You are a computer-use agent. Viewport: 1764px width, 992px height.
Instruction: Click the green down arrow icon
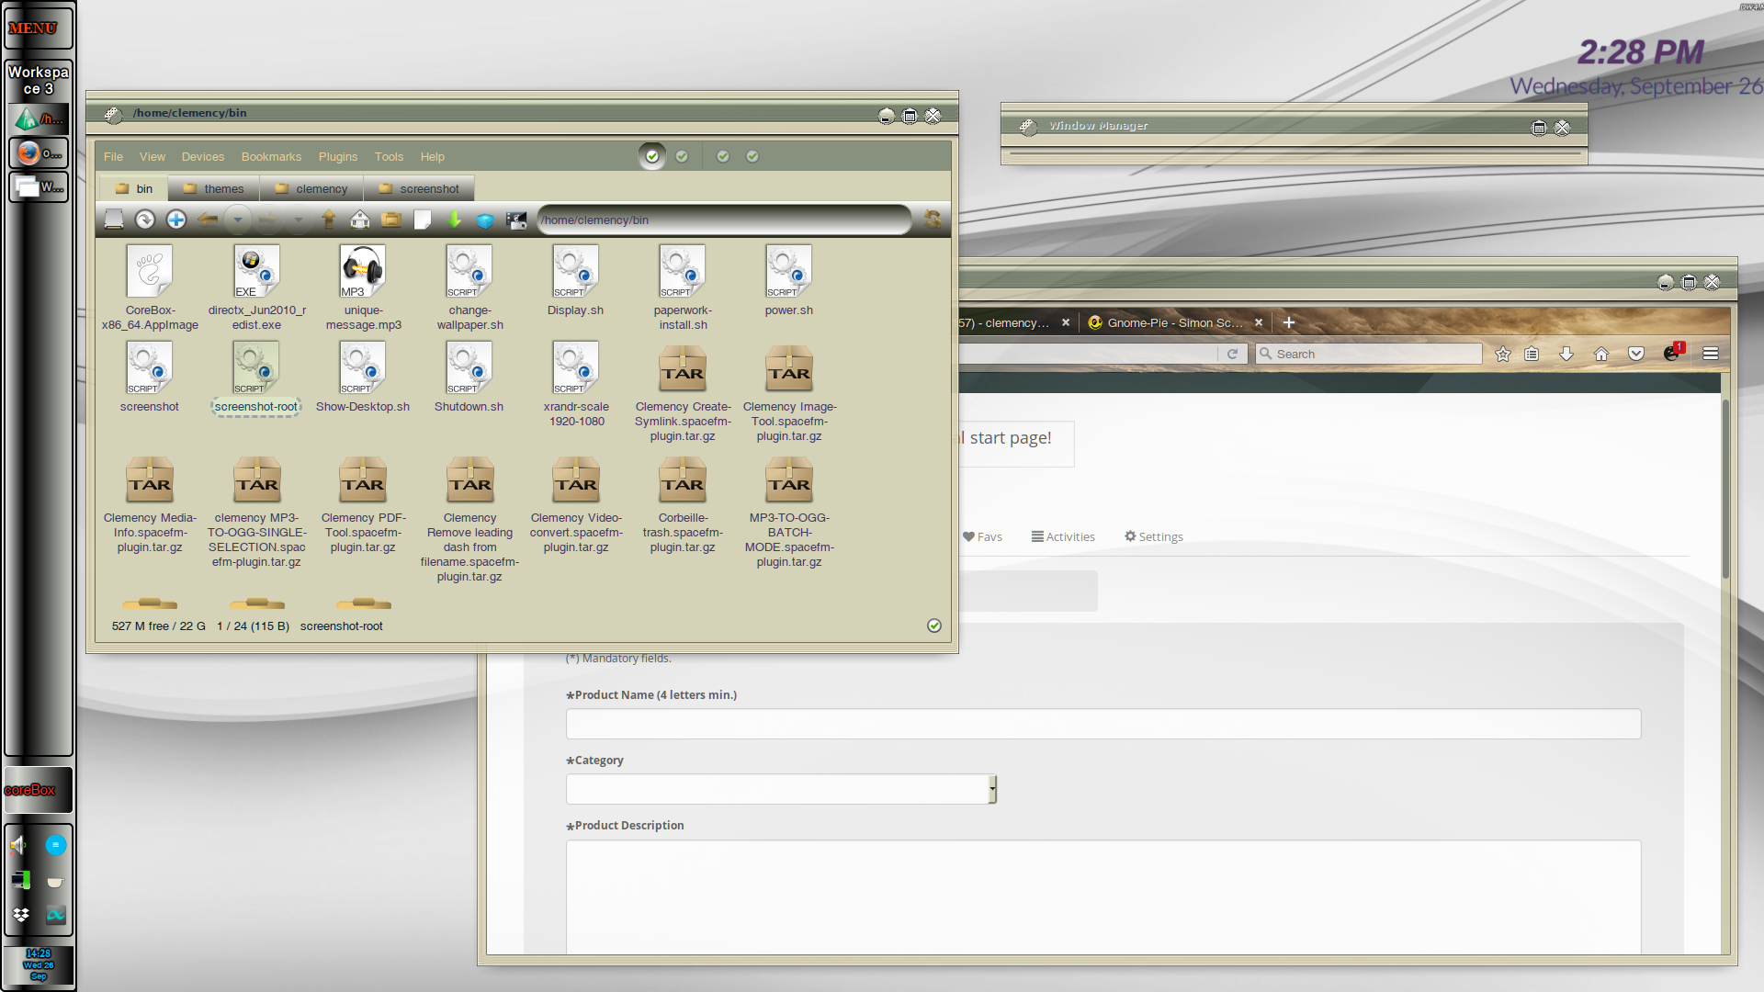(454, 220)
